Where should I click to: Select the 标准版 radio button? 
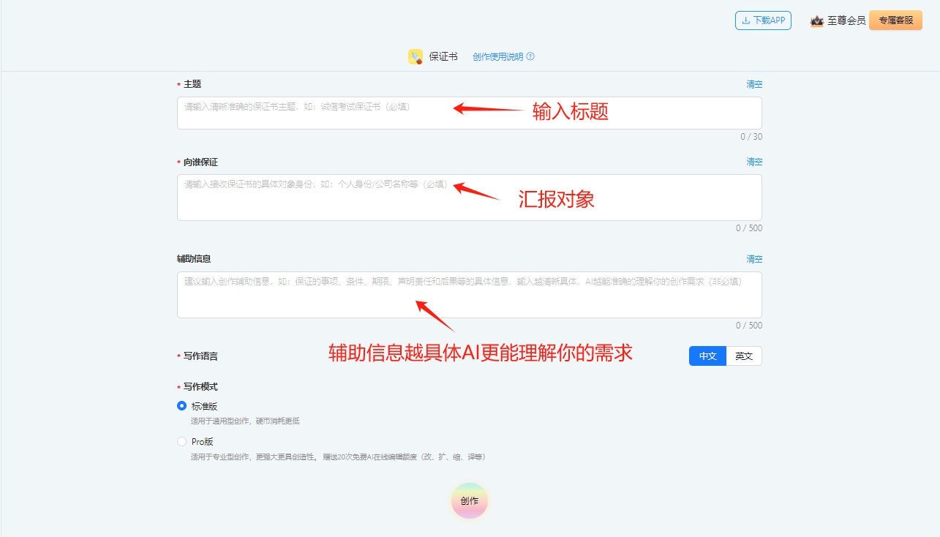pos(182,406)
